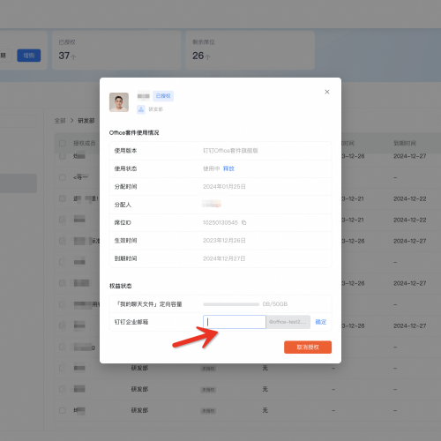The height and width of the screenshot is (441, 441).
Task: Focus the 钉钉企业邮箱 input field
Action: (x=235, y=322)
